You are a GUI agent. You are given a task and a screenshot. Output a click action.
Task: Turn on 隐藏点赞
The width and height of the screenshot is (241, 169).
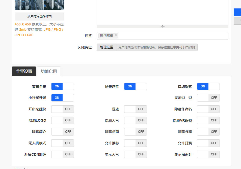135,132
